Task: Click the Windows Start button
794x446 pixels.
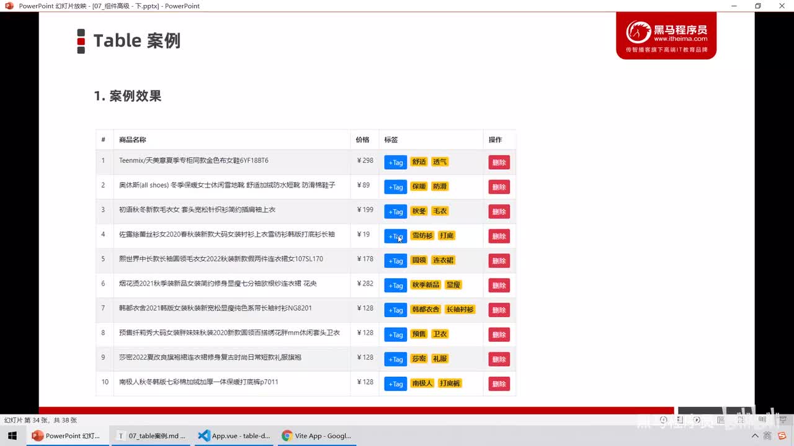Action: click(x=12, y=436)
